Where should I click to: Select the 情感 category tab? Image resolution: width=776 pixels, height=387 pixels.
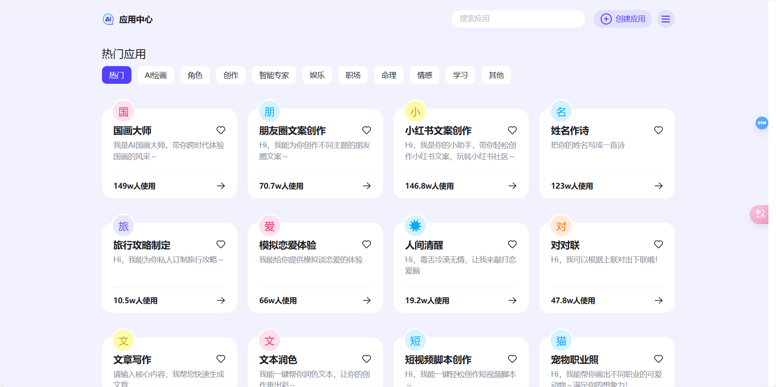pyautogui.click(x=424, y=75)
